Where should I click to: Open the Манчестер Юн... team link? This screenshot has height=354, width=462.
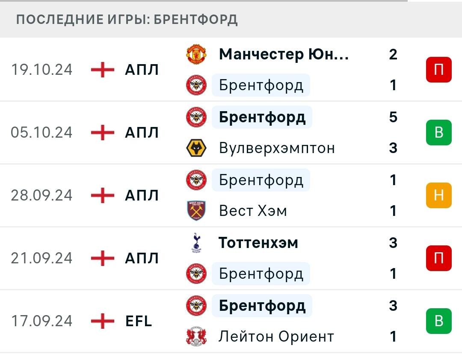click(284, 54)
